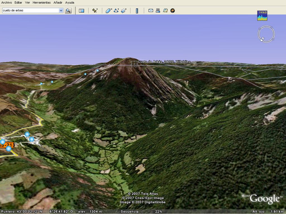Show the ruler measurement tool
The image size is (286, 214).
coord(137,11)
